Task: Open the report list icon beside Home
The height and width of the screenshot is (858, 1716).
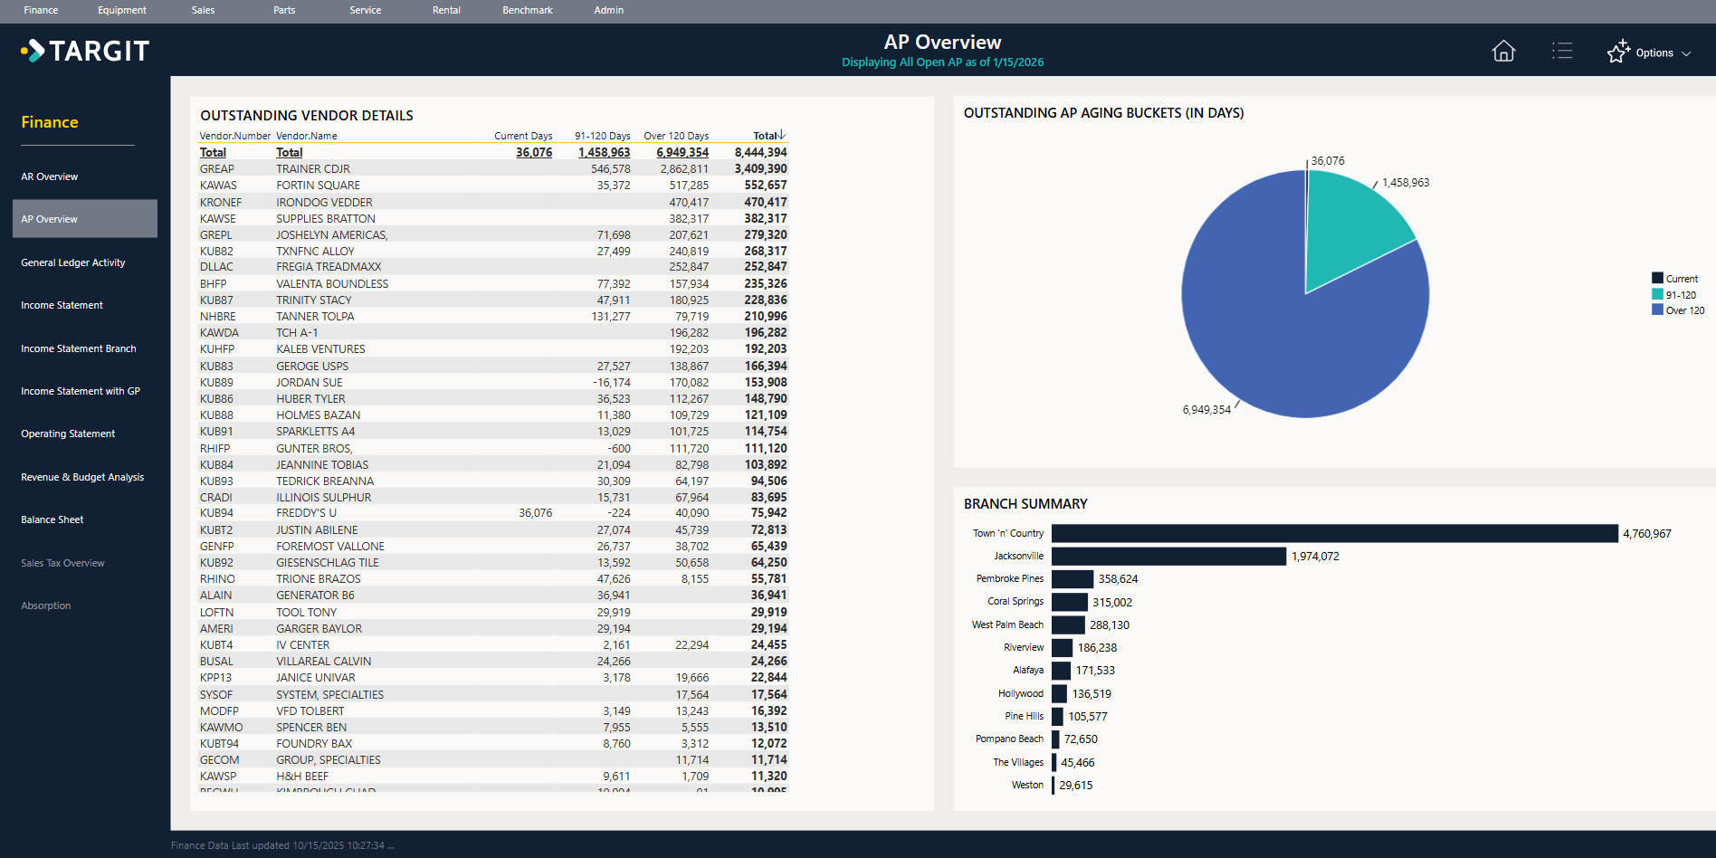Action: [x=1563, y=52]
